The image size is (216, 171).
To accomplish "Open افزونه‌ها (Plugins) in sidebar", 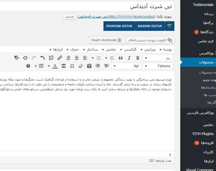I will pos(207,143).
